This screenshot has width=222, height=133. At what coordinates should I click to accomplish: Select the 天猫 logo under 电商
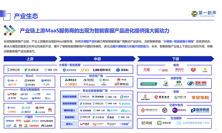click(147, 70)
